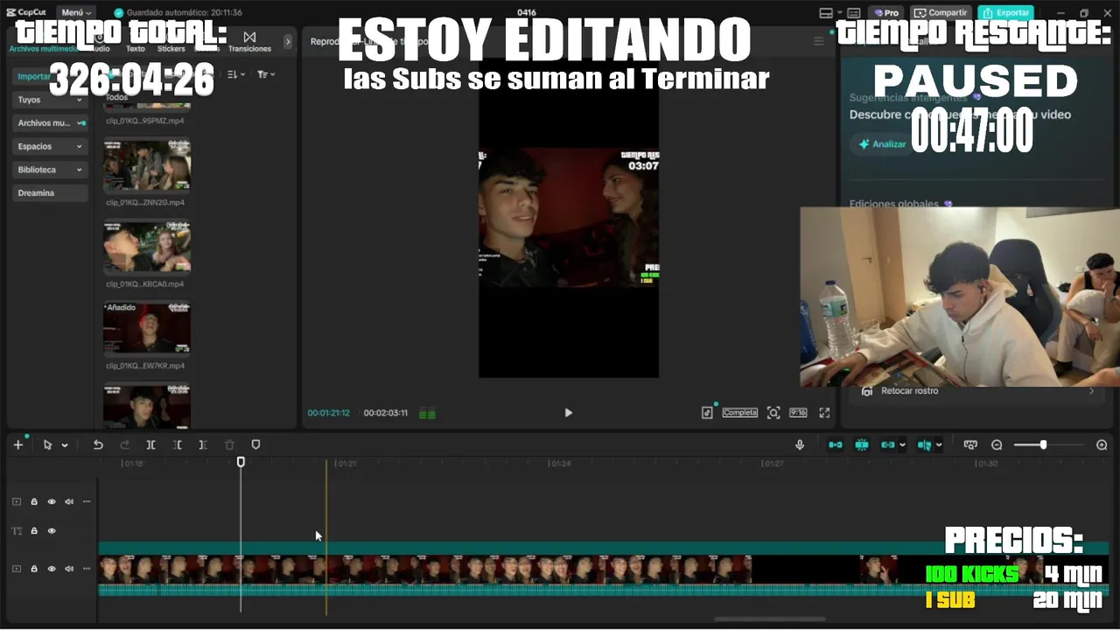Screen dimensions: 1120x630
Task: Toggle auto snapping on the timeline
Action: pos(862,444)
